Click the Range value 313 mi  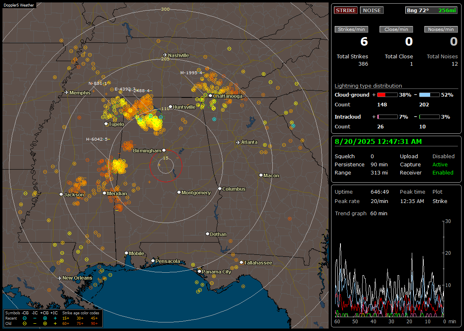379,173
